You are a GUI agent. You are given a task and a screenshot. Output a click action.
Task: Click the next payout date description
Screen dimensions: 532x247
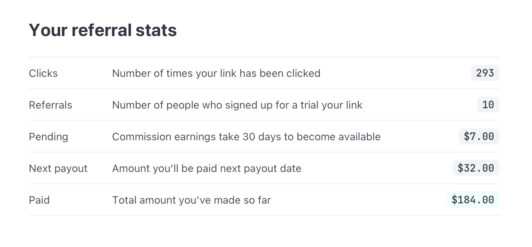206,168
